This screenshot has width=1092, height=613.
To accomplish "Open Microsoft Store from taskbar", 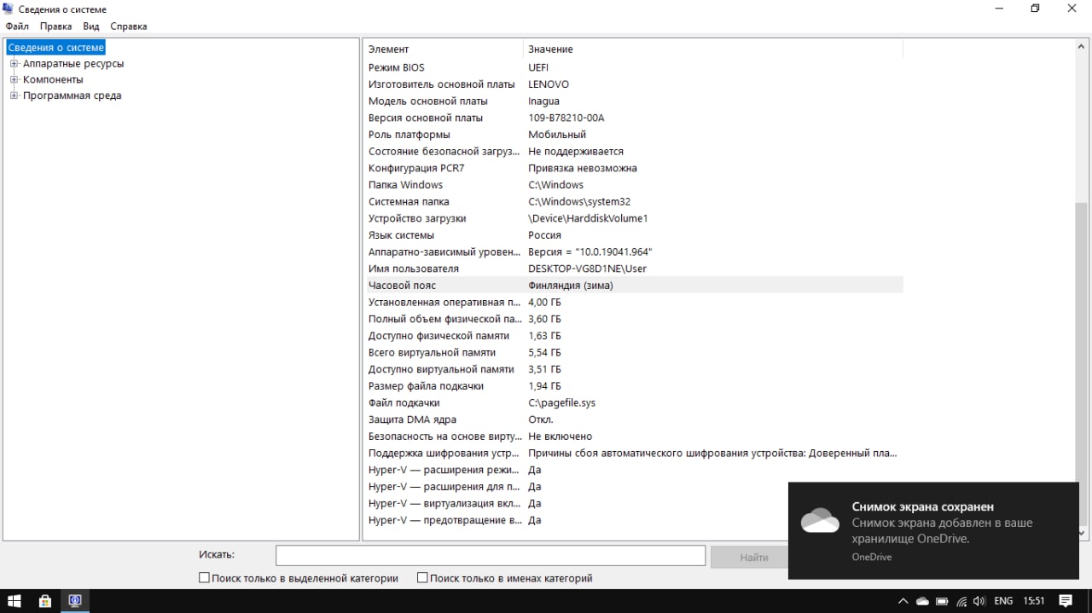I will [x=45, y=601].
